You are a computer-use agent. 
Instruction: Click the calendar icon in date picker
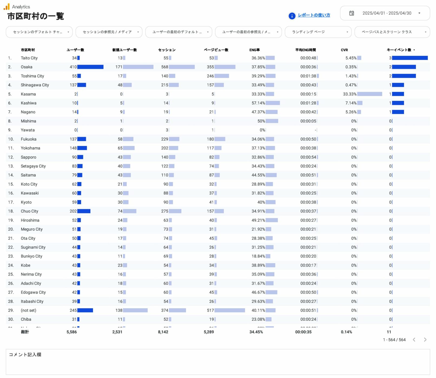[351, 13]
